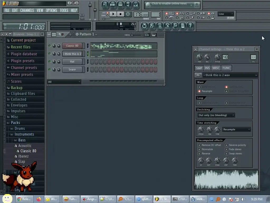Click the Undo history round button
270x203 pixels.
[x=144, y=26]
